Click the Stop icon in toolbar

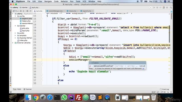(167, 8)
